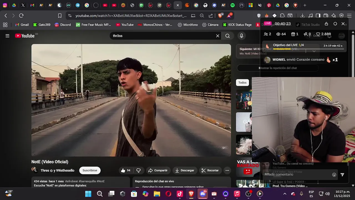
Task: Reload the current page
Action: click(x=21, y=16)
